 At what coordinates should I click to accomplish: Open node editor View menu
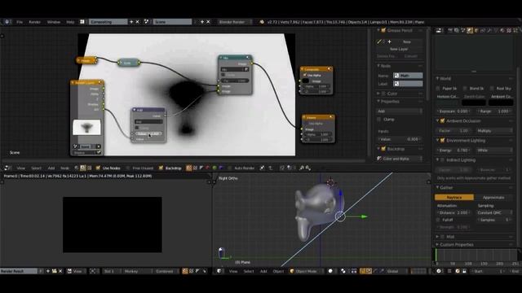click(x=21, y=168)
